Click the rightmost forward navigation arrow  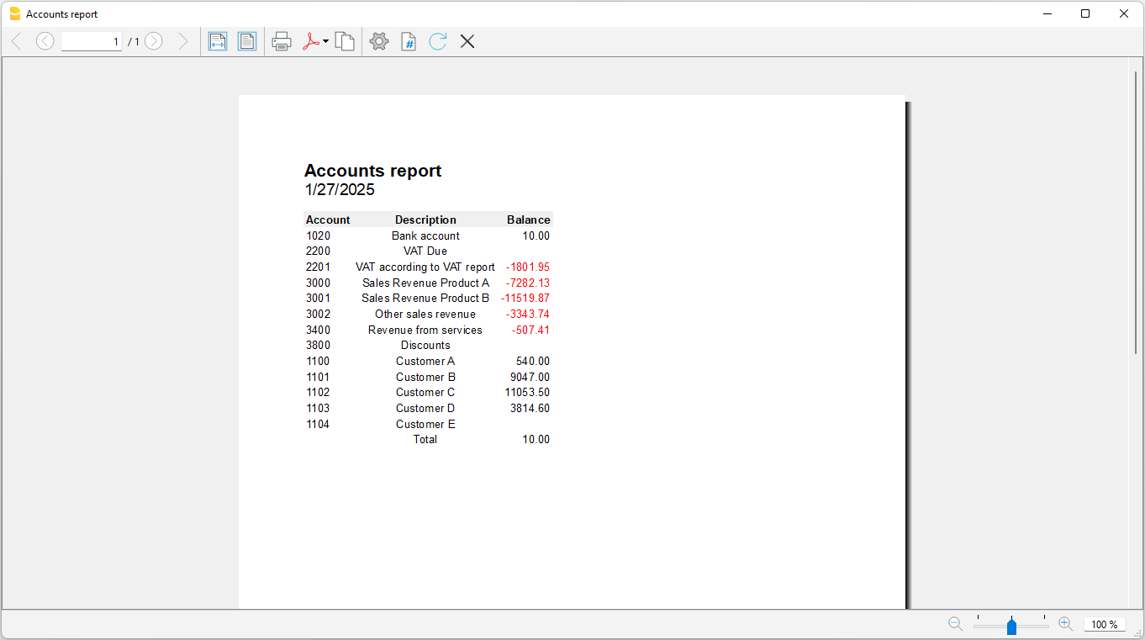pyautogui.click(x=183, y=40)
